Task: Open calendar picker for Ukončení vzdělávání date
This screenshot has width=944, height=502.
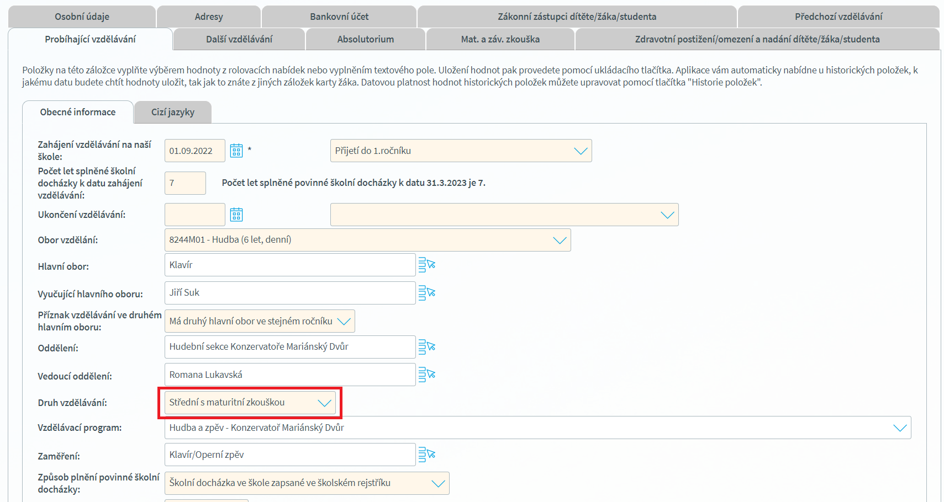Action: click(x=236, y=215)
